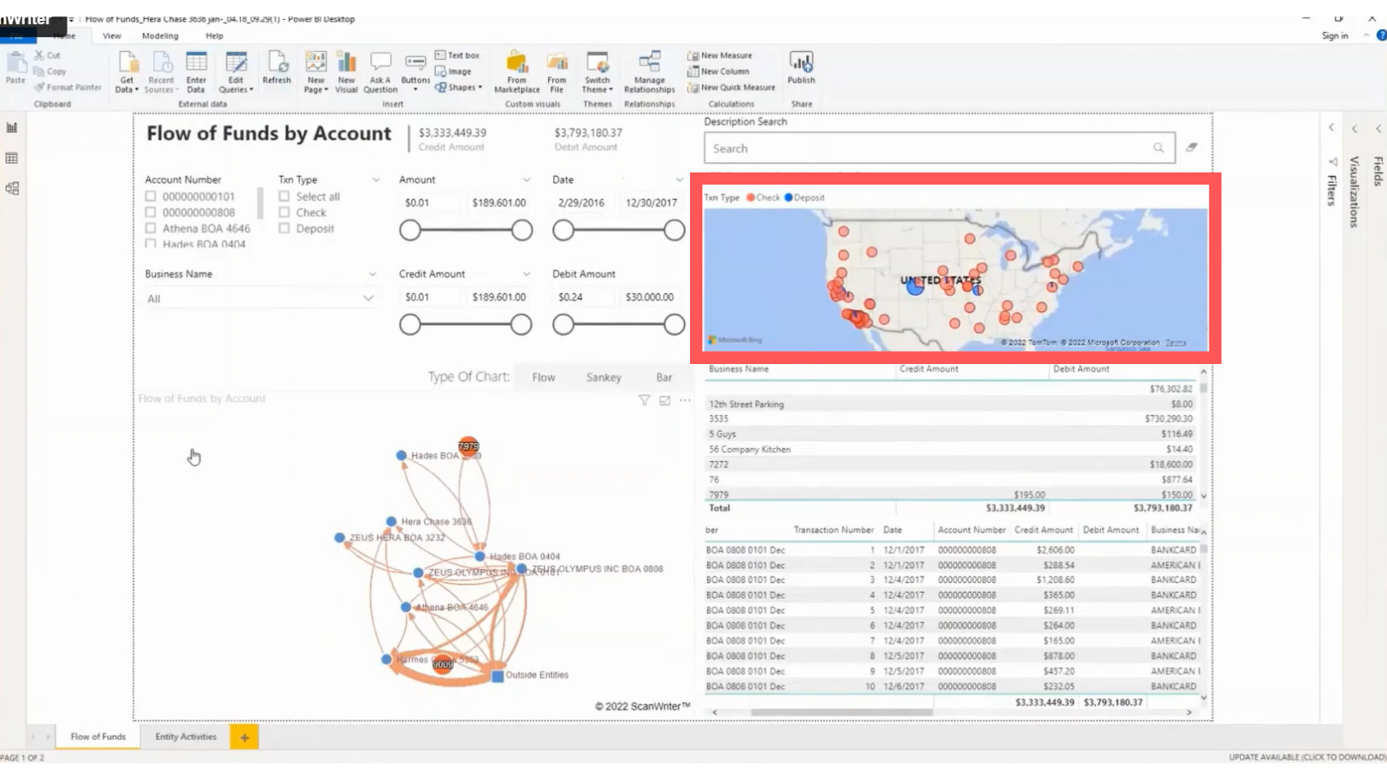1387x780 pixels.
Task: Expand the Txn Type slicer dropdown arrow
Action: tap(375, 180)
